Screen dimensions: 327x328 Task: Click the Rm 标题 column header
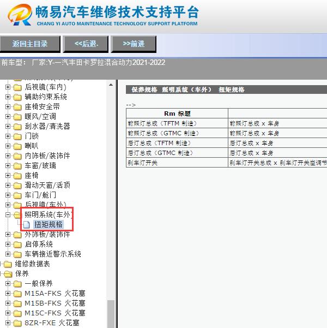(177, 114)
